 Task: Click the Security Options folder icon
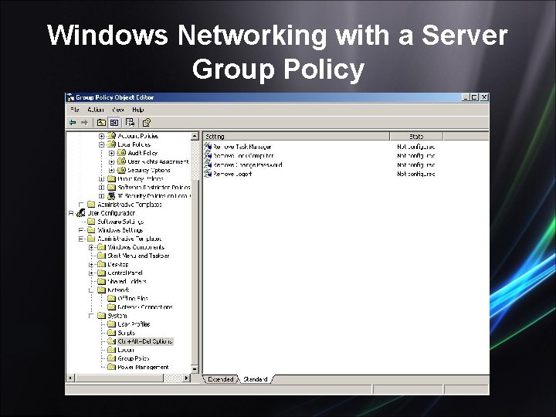tap(122, 170)
